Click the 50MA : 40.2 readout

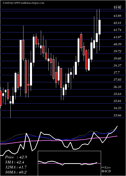tap(16, 172)
